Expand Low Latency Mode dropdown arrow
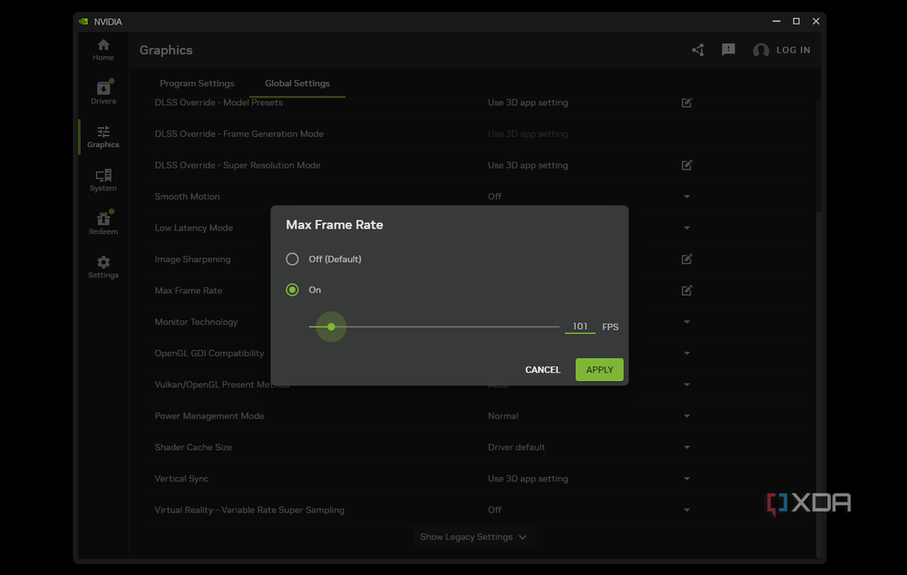Image resolution: width=907 pixels, height=575 pixels. 687,228
